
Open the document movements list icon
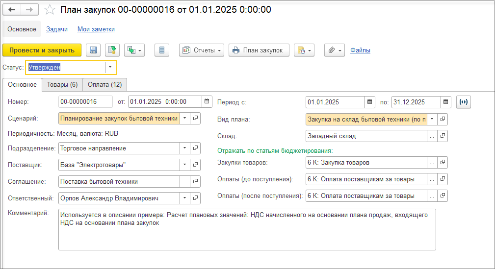[x=162, y=50]
